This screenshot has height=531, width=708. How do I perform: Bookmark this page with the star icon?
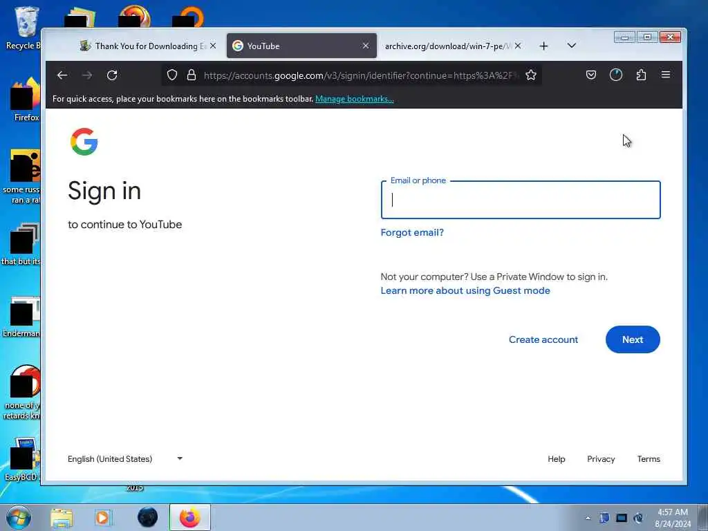[531, 75]
